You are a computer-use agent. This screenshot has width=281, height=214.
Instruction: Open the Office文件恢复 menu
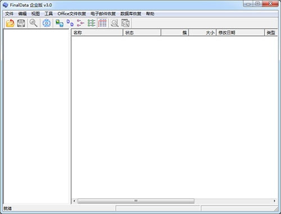point(72,13)
